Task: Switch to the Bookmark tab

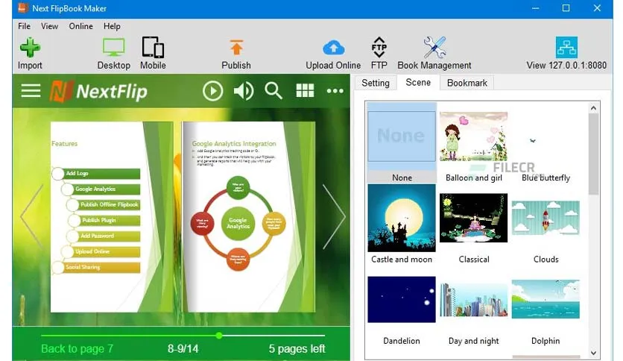Action: 467,83
